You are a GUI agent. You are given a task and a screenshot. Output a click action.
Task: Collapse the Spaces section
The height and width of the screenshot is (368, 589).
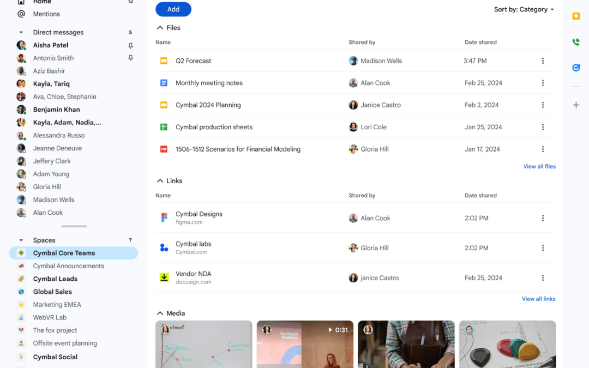[x=21, y=240]
